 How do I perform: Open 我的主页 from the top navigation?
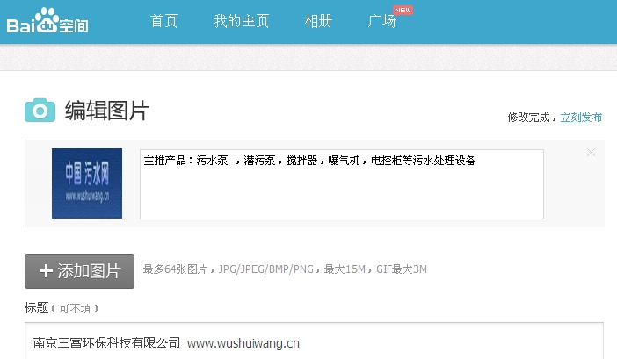tap(241, 21)
